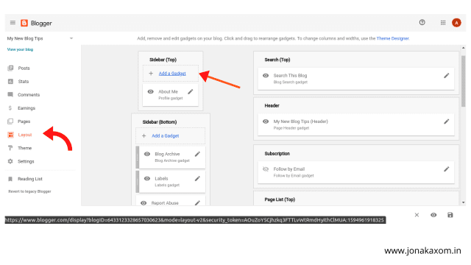This screenshot has height=265, width=471.
Task: Click the Reading List bookmark icon
Action: point(10,179)
